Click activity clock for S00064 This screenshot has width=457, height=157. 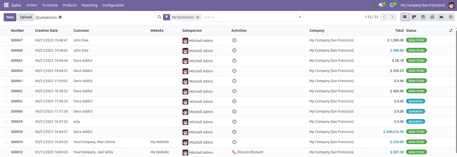(x=234, y=71)
